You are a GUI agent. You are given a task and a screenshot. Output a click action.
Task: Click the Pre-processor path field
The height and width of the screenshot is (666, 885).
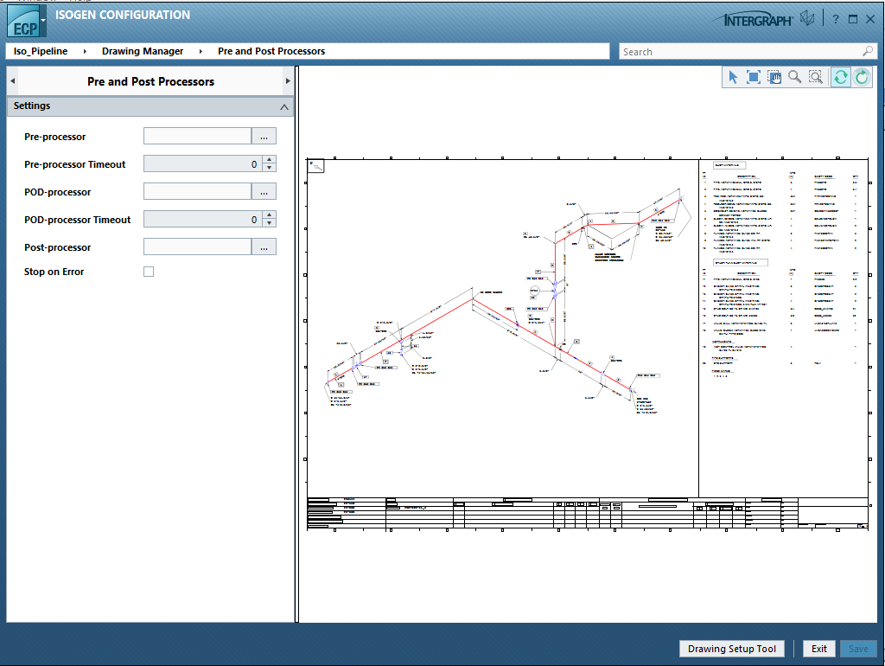(198, 136)
